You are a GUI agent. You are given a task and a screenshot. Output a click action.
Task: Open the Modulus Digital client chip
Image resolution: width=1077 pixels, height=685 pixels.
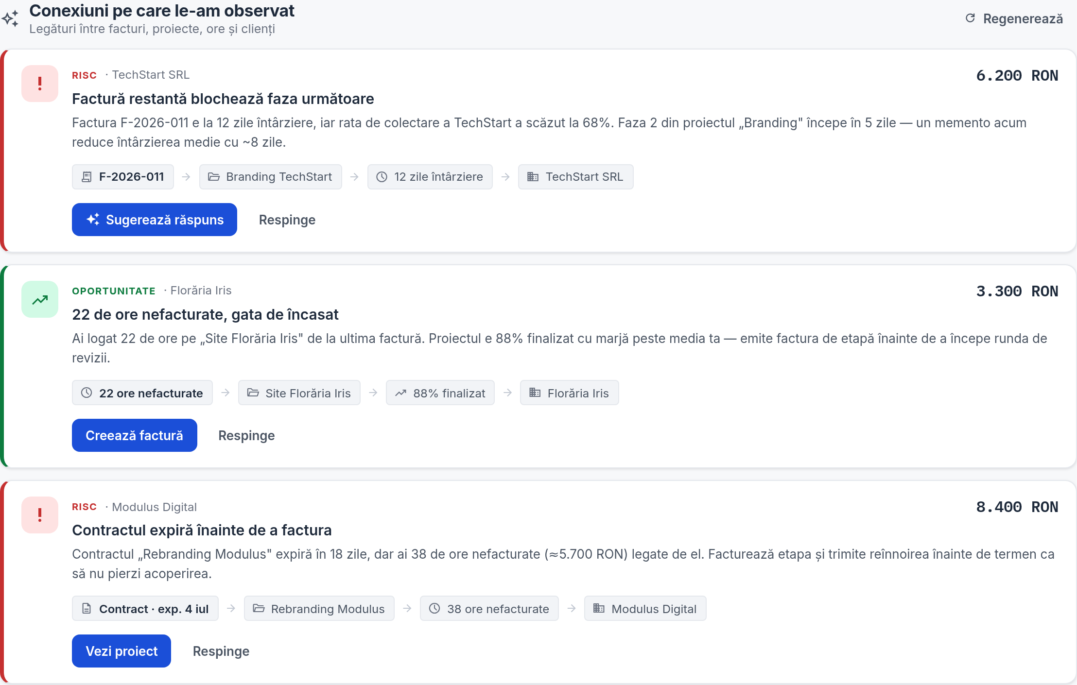pos(645,608)
